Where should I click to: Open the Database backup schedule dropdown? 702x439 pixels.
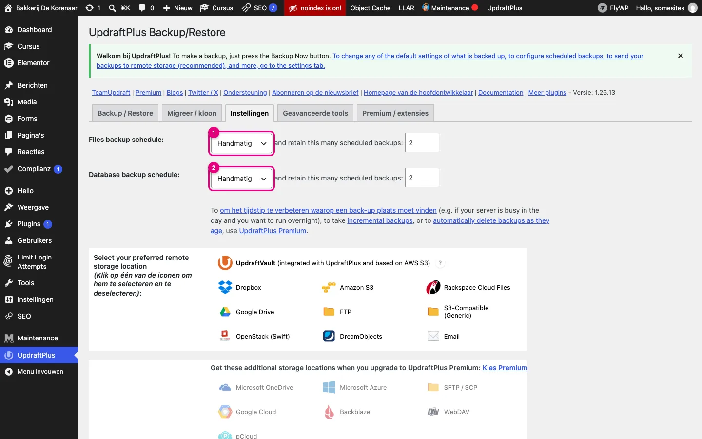click(241, 179)
